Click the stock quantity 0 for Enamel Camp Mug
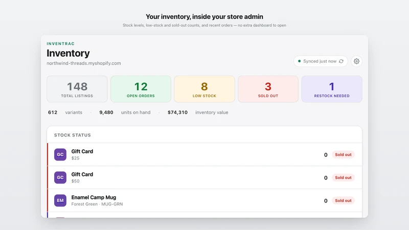The image size is (409, 230). pos(326,201)
